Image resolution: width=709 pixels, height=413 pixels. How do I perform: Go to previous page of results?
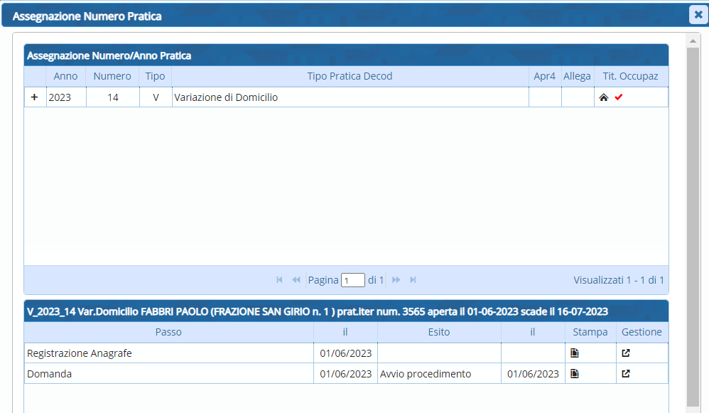pos(296,280)
